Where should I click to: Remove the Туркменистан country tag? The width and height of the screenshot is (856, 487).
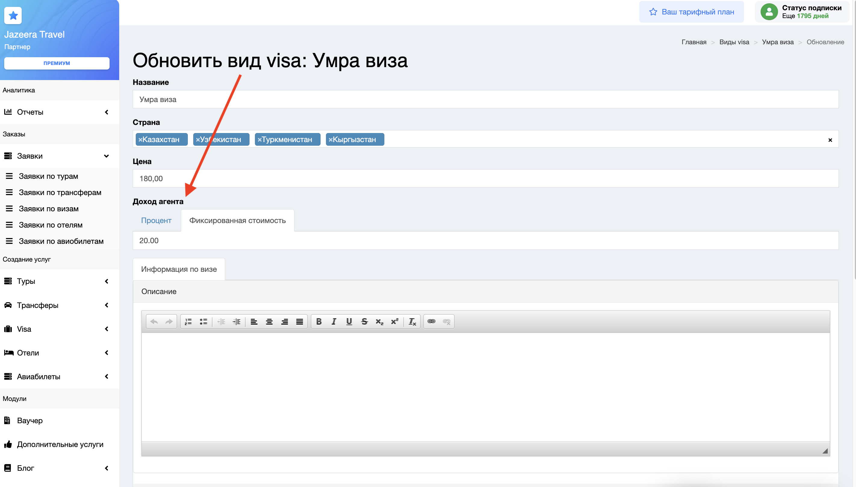(259, 139)
